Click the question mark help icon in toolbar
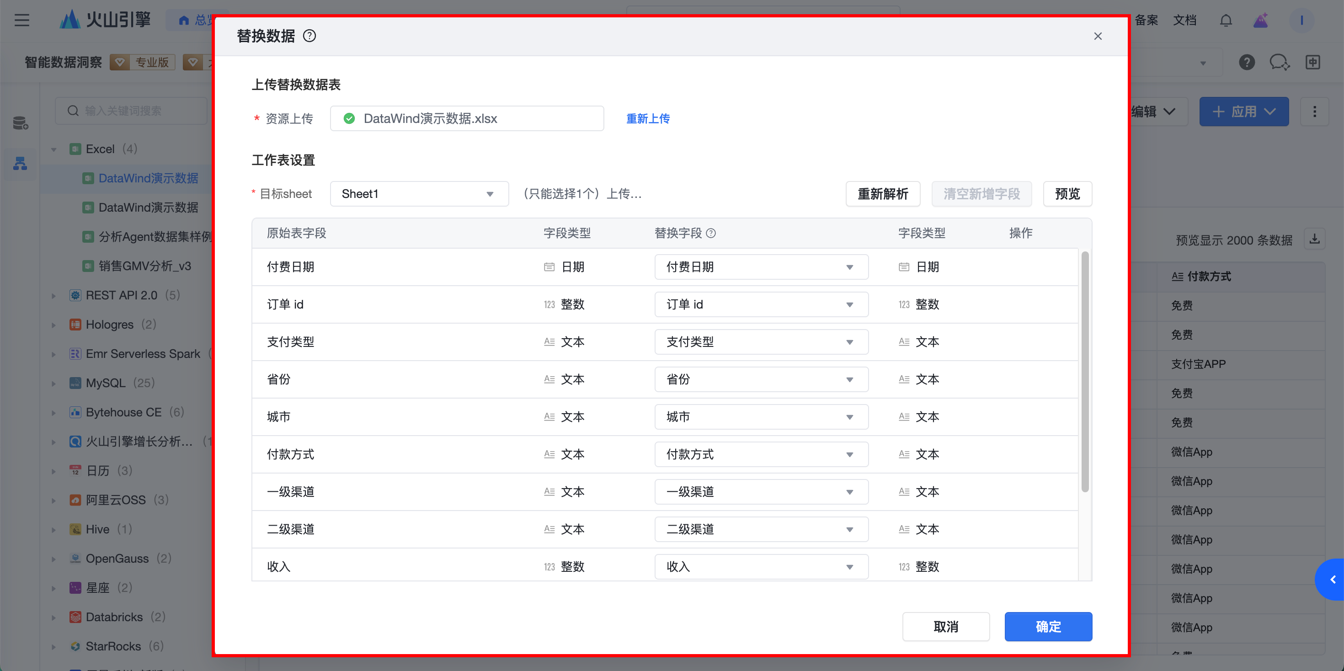The height and width of the screenshot is (671, 1344). 1247,63
